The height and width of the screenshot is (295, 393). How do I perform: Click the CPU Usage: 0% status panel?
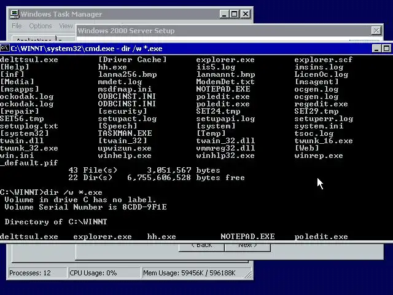[x=104, y=273]
